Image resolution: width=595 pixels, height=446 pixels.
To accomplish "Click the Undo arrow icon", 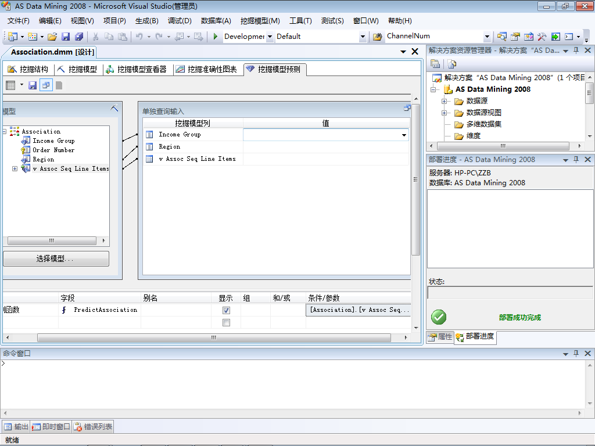I will click(139, 37).
